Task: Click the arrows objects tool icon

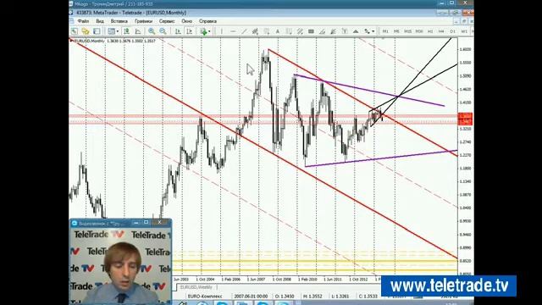Action: [367, 31]
